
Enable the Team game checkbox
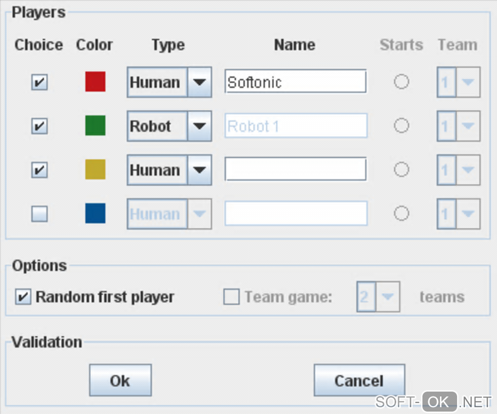coord(231,297)
